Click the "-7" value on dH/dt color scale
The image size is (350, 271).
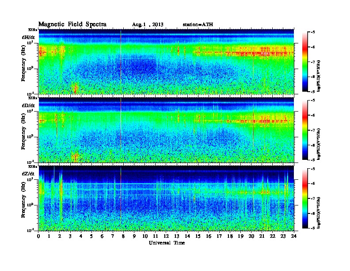(313, 62)
